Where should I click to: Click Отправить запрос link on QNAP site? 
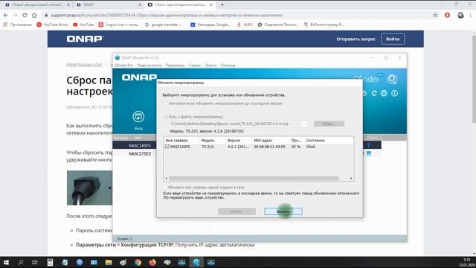tap(356, 39)
